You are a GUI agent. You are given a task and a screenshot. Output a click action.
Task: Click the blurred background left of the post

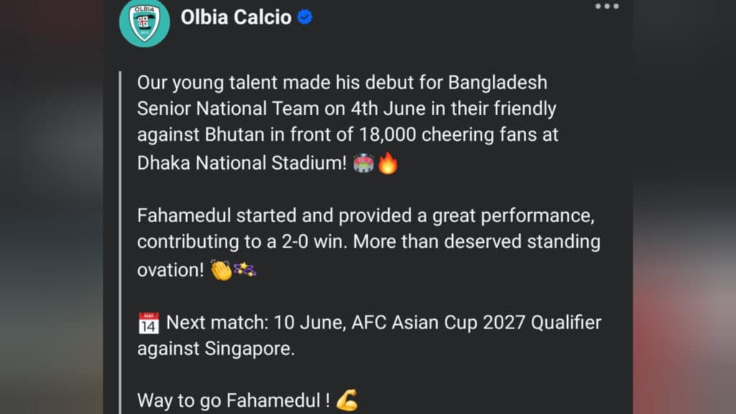point(52,207)
